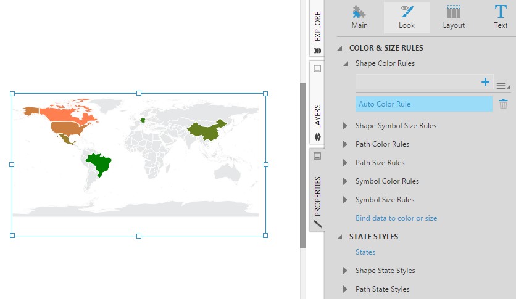516x299 pixels.
Task: Select the Look paintbrush tab
Action: tap(406, 17)
